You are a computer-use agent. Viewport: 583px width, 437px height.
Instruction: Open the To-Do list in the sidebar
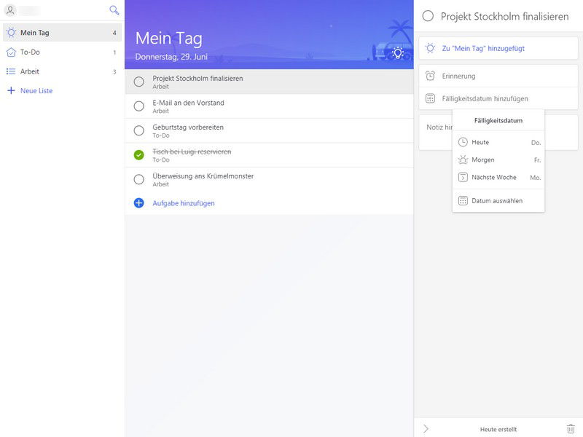62,52
